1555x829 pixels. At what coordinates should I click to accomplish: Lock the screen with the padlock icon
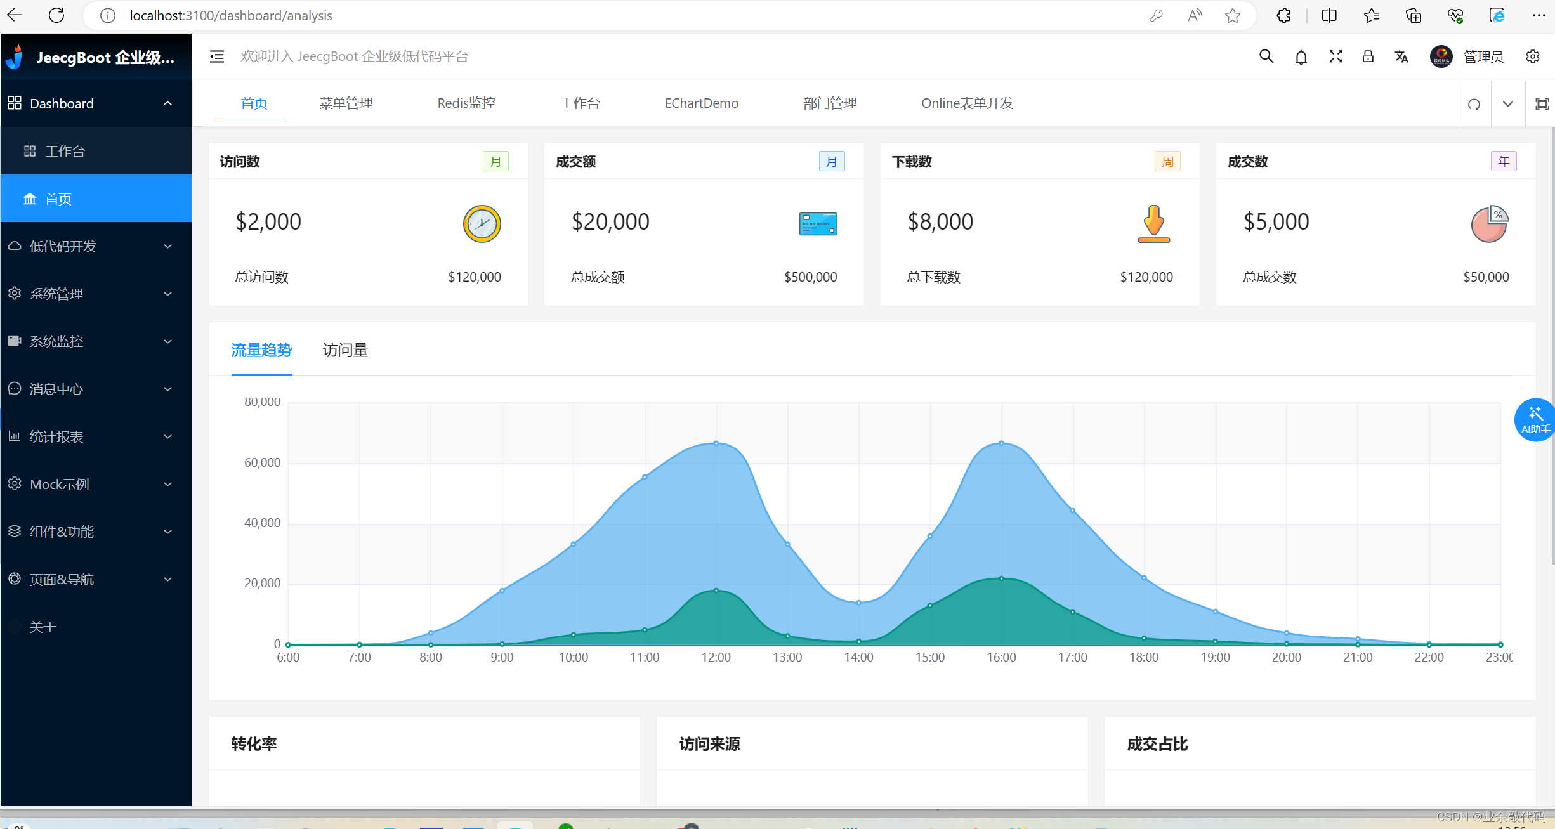(x=1368, y=56)
